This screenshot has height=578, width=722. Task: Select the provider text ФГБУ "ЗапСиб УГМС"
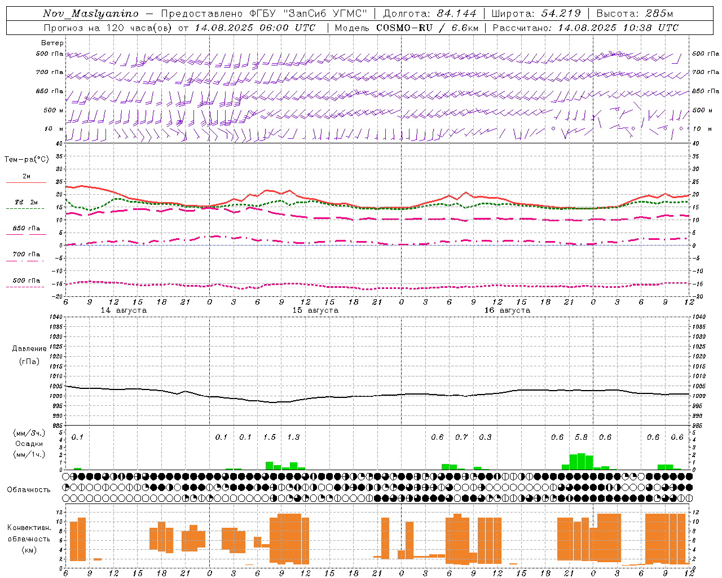coord(309,14)
